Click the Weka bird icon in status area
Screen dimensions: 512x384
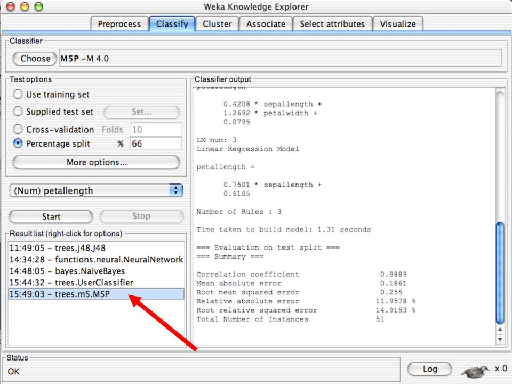tap(475, 371)
